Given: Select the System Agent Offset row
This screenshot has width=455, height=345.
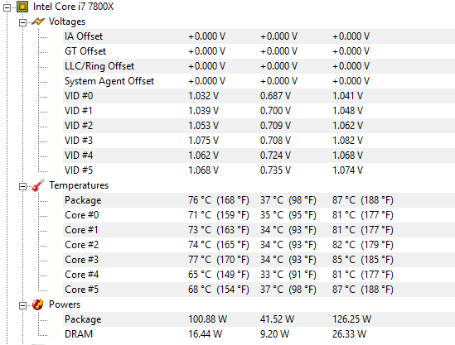Looking at the screenshot, I should (259, 81).
